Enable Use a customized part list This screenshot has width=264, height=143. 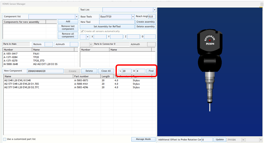tap(5, 139)
